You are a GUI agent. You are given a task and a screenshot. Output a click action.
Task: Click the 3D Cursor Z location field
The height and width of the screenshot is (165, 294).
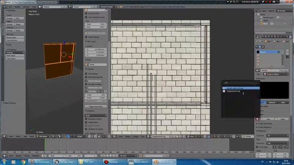(96, 55)
